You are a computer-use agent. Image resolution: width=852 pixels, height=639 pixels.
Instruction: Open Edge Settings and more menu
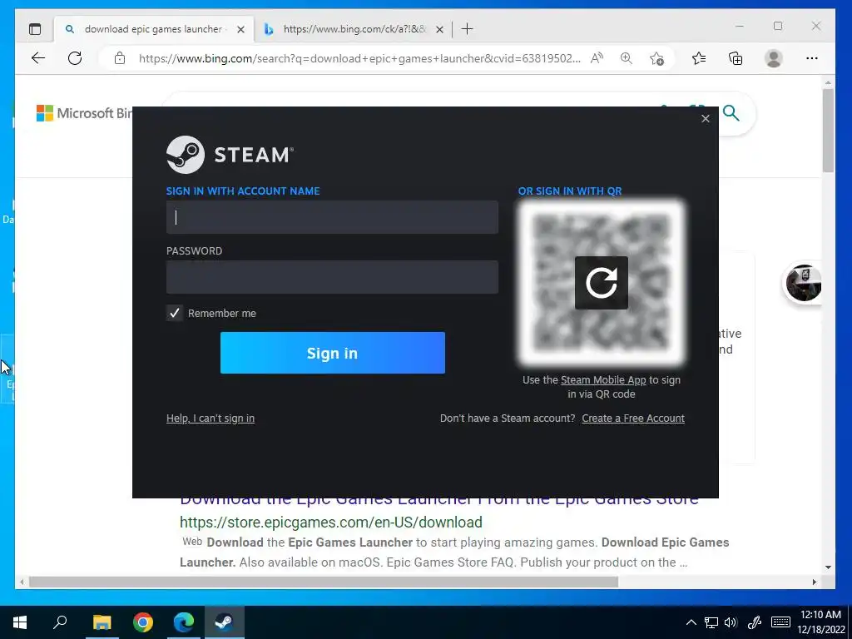coord(812,58)
